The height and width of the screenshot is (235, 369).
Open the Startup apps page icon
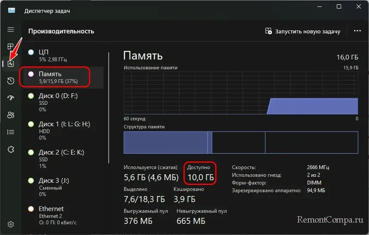click(x=11, y=98)
